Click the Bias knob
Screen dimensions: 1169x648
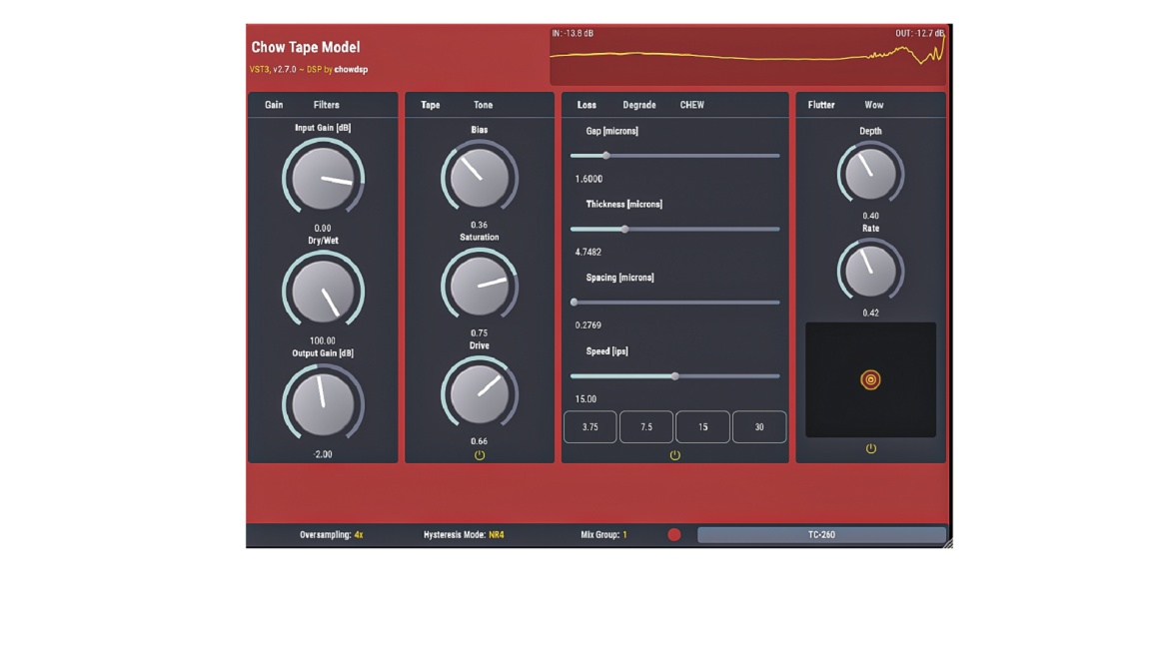(480, 178)
